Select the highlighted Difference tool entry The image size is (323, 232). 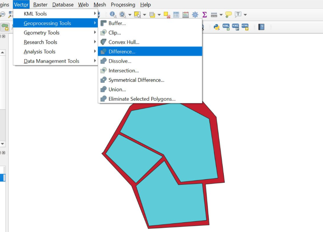pyautogui.click(x=150, y=51)
